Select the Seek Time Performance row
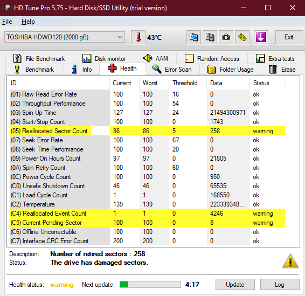The image size is (305, 296). 147,149
